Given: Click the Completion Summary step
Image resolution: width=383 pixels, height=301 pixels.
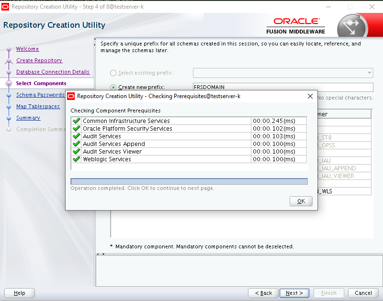Looking at the screenshot, I should click(x=41, y=129).
